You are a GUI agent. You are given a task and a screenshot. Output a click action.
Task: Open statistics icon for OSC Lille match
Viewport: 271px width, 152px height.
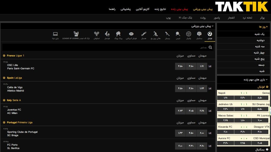pyautogui.click(x=210, y=66)
